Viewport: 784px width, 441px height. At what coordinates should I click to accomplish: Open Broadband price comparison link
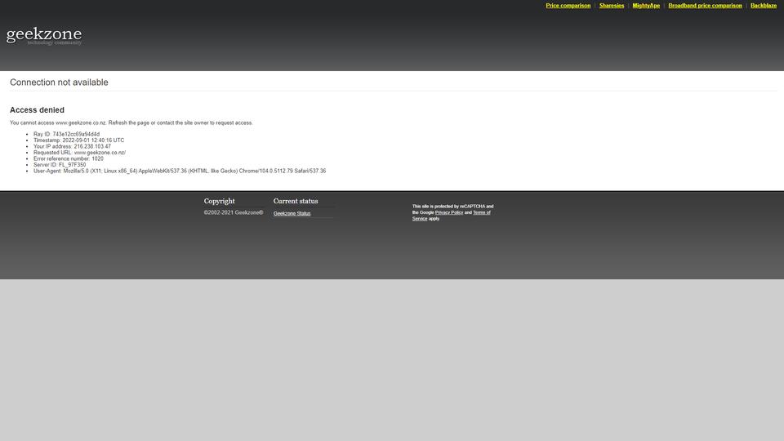[705, 6]
